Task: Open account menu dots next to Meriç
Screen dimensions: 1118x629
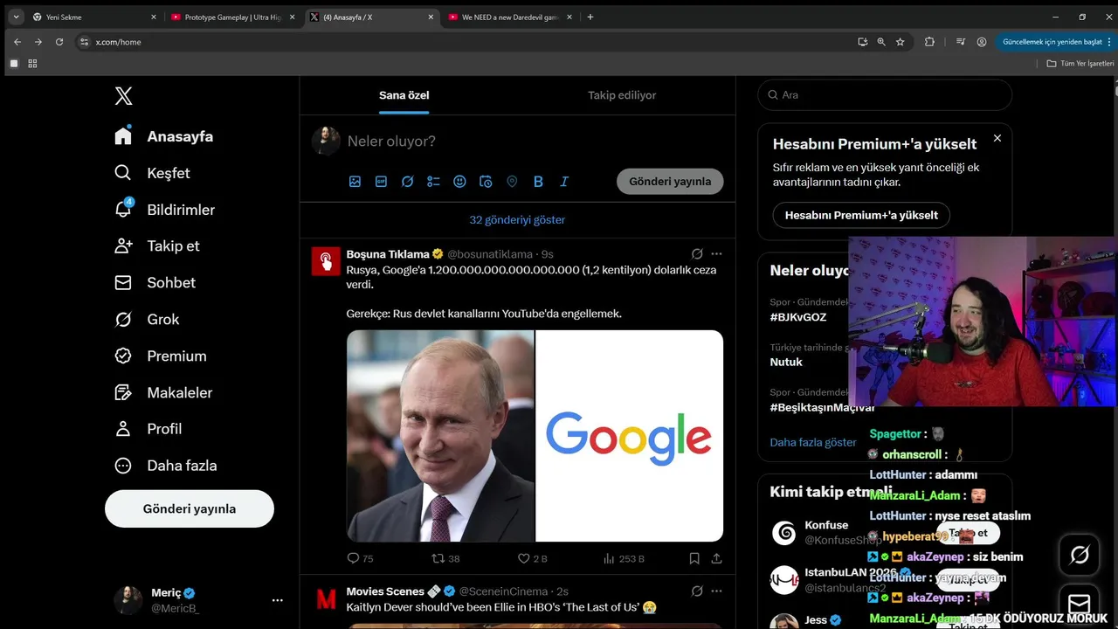Action: [x=277, y=600]
